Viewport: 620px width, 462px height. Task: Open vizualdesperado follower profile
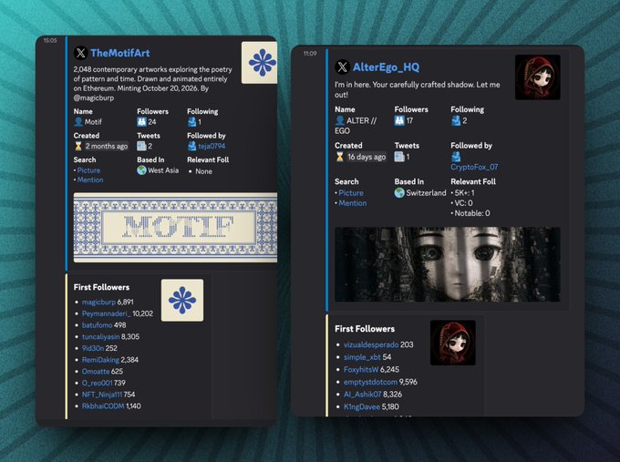pyautogui.click(x=371, y=344)
